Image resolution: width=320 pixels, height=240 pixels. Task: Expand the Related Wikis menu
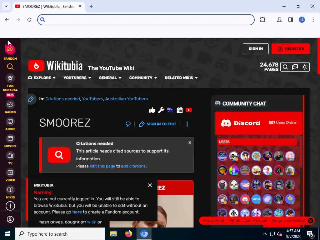pos(181,78)
